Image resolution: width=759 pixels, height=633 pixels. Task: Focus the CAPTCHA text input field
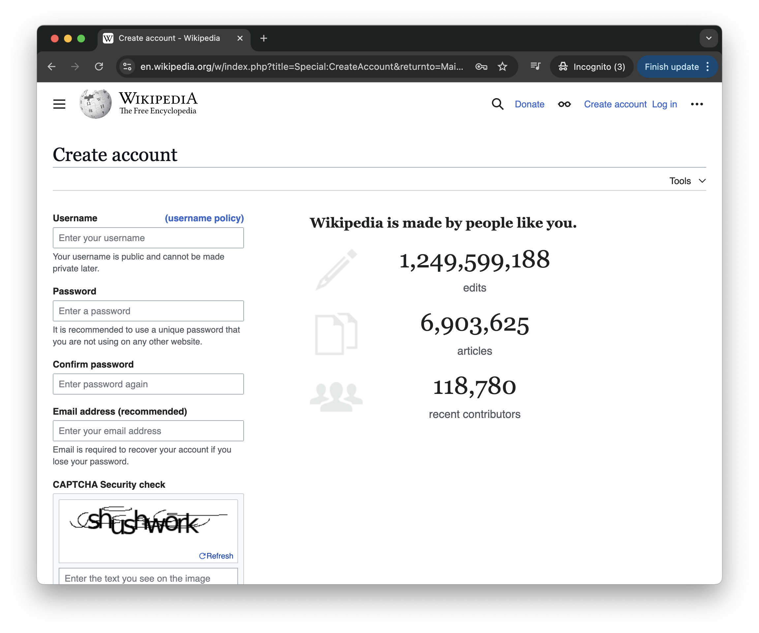148,577
